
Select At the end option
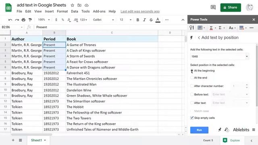[192, 78]
